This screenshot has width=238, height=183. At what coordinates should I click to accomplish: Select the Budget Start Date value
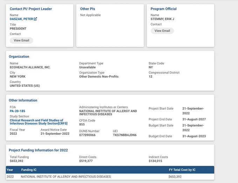coord(193,128)
